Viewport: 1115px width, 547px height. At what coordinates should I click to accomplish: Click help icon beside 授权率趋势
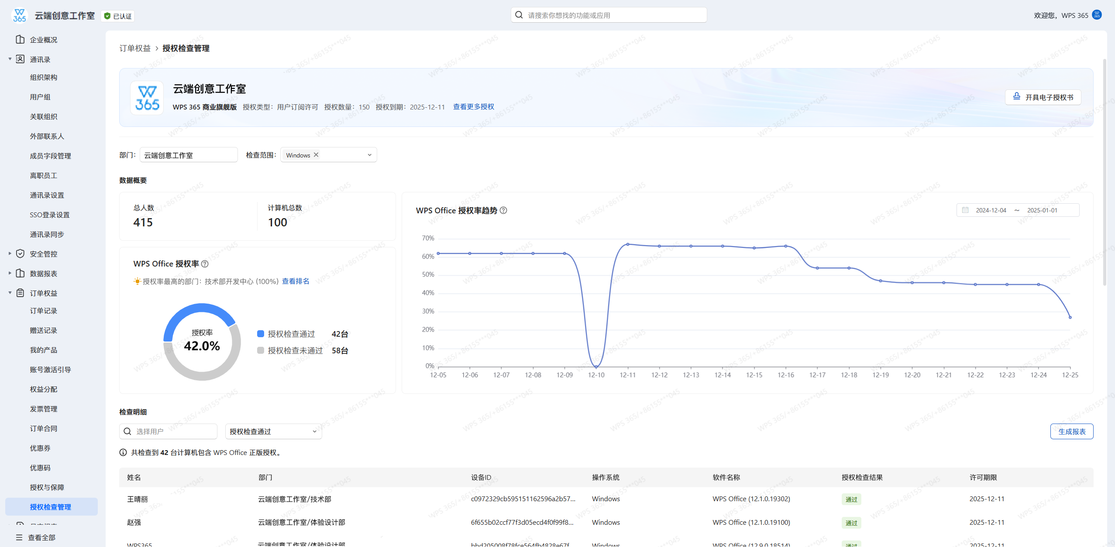(x=503, y=210)
